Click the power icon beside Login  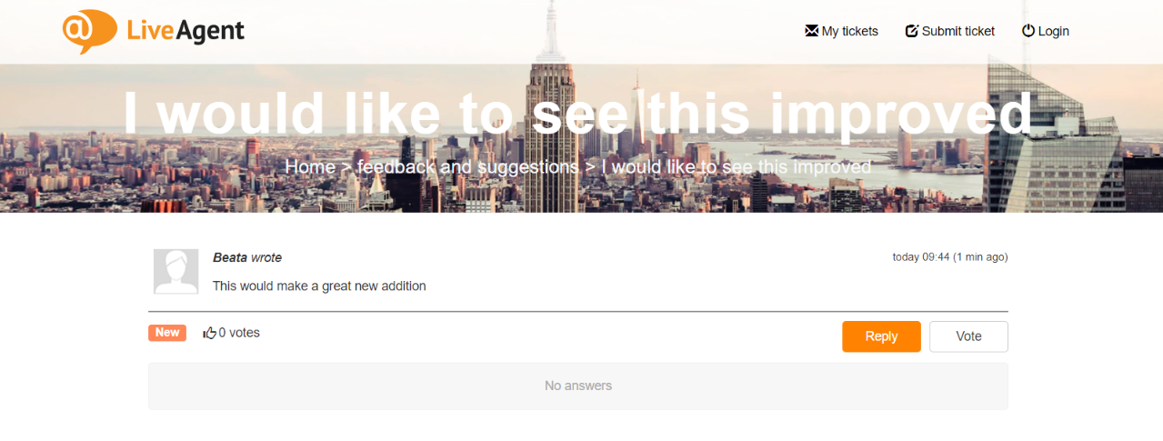pos(1028,31)
